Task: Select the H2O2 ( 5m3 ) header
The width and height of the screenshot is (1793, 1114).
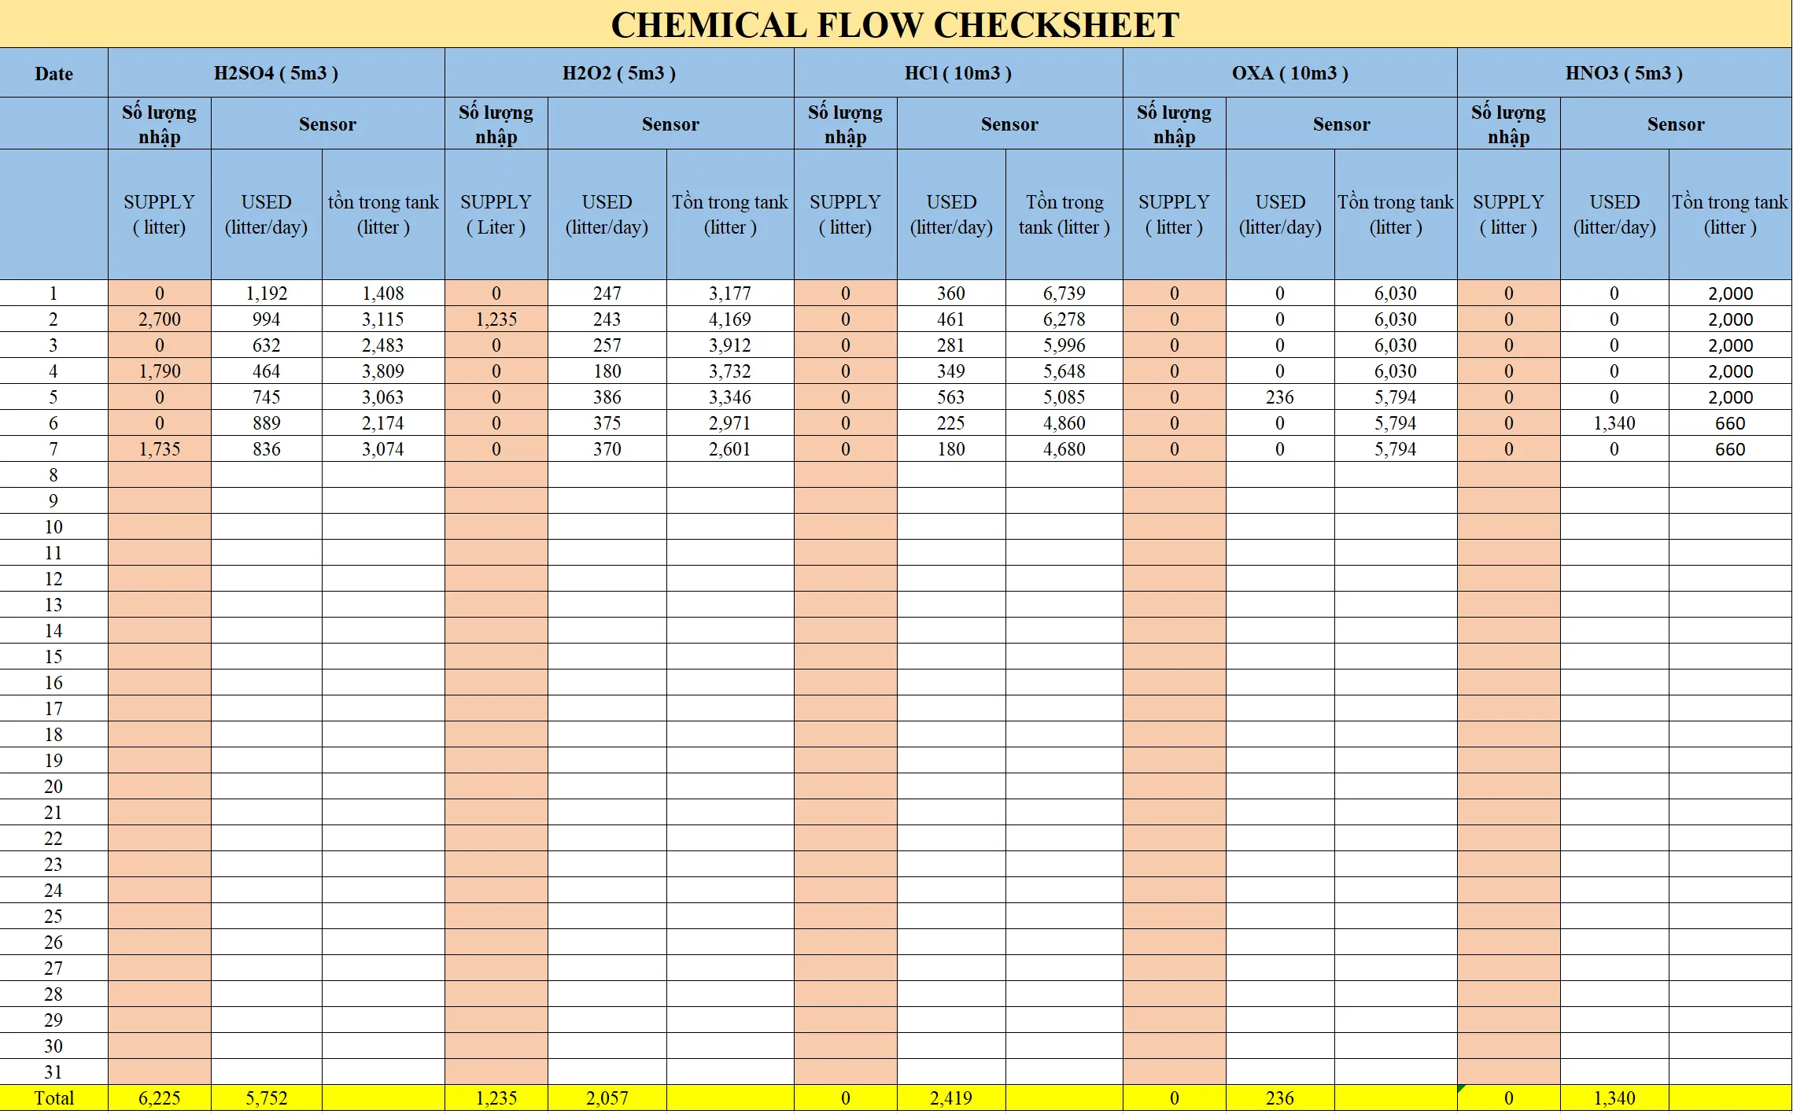Action: pyautogui.click(x=619, y=73)
